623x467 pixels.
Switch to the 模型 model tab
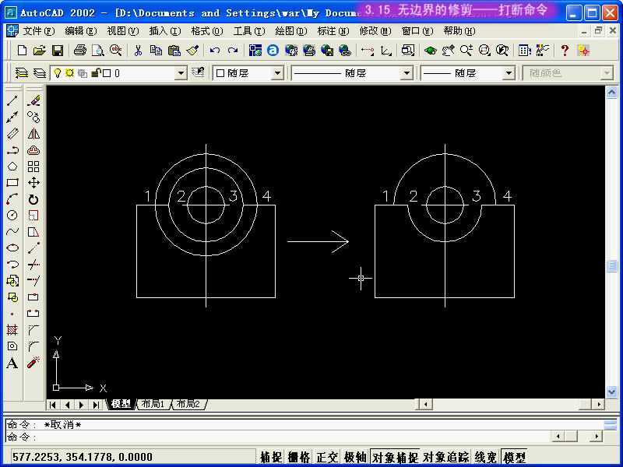(x=121, y=404)
